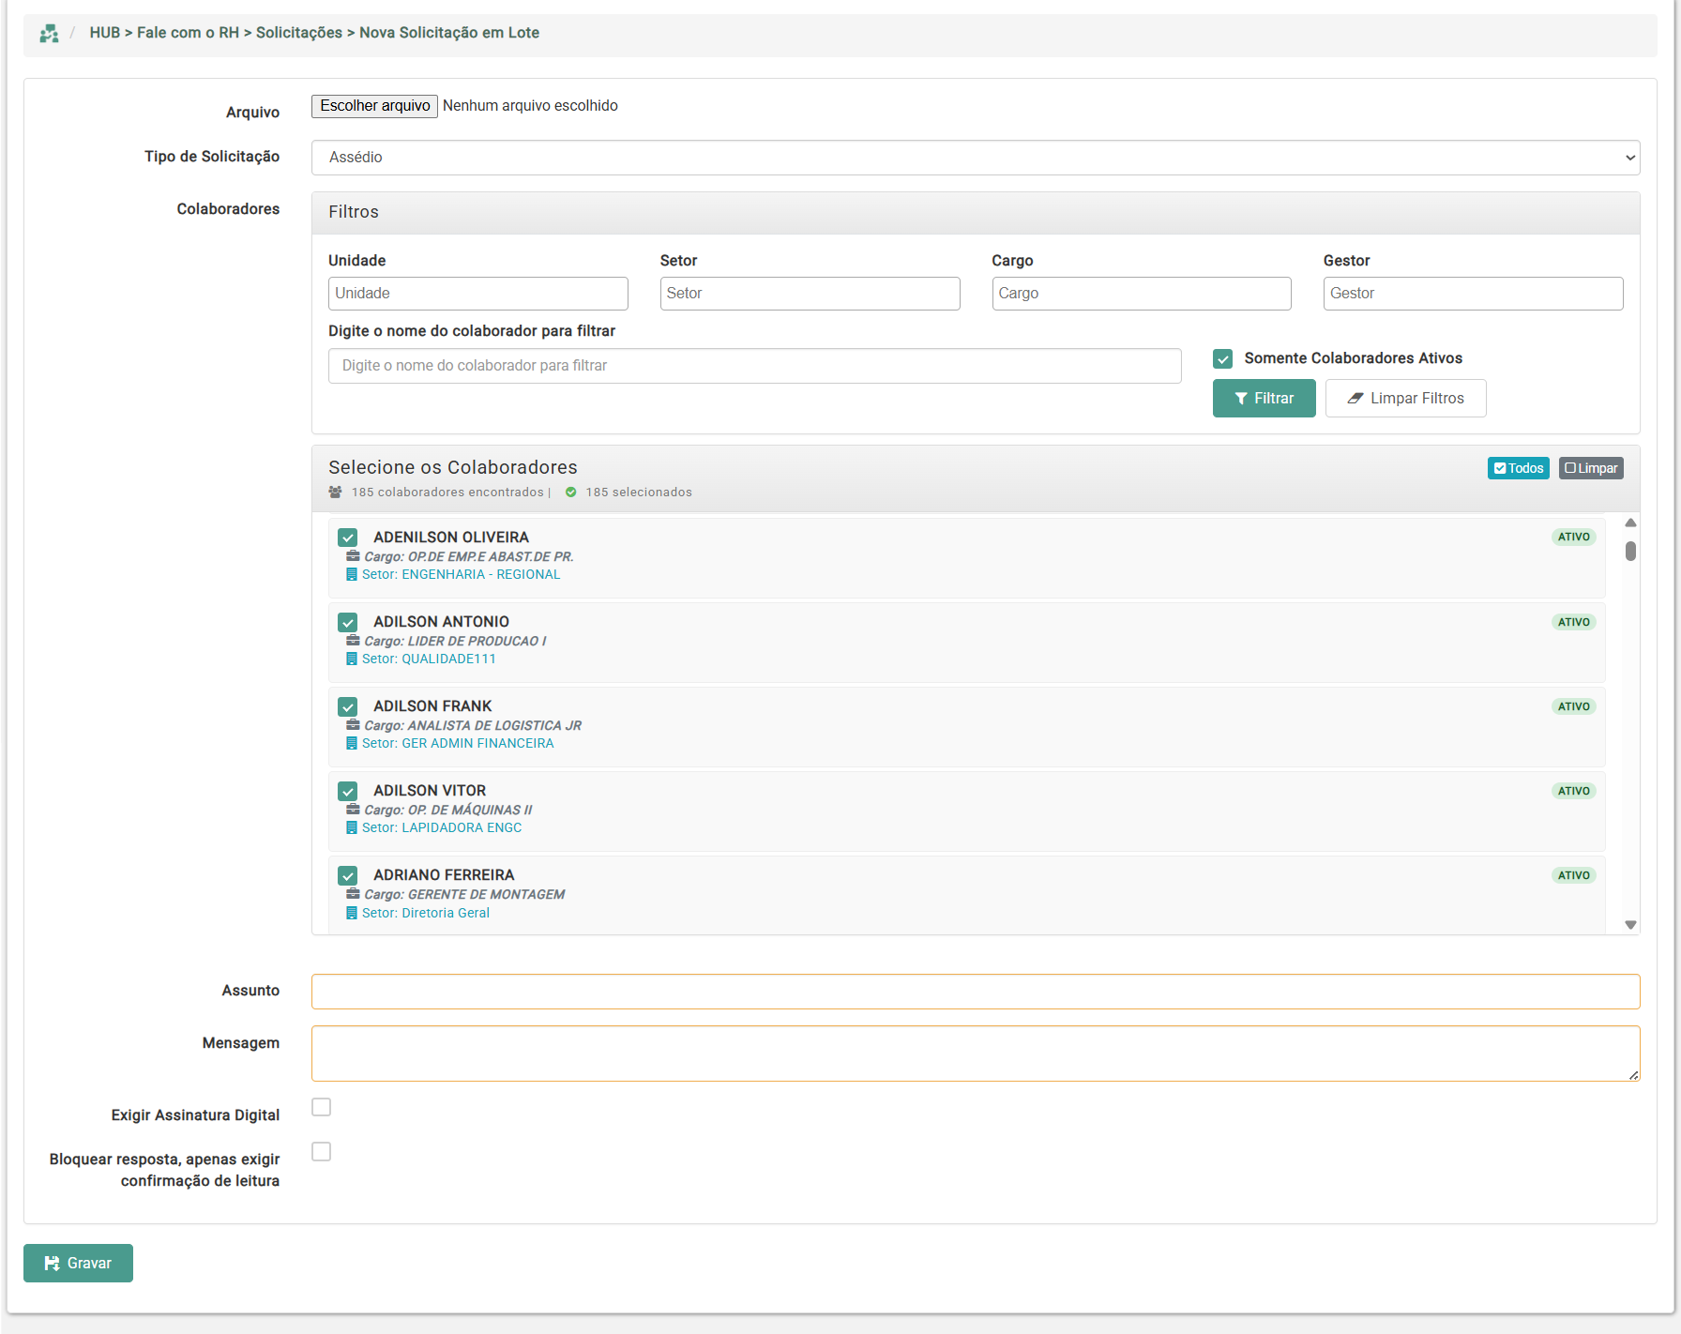This screenshot has height=1334, width=1681.
Task: Click the building icon beside Setor QUALIDADE111
Action: tap(352, 659)
